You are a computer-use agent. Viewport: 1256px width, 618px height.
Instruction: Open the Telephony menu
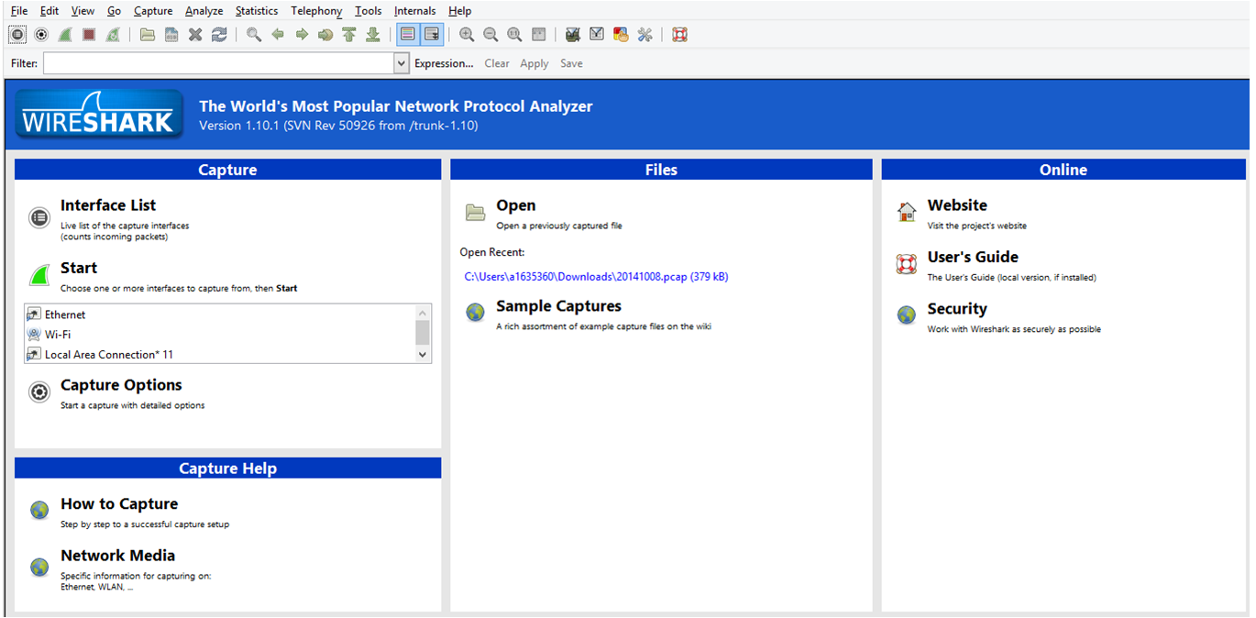click(316, 11)
